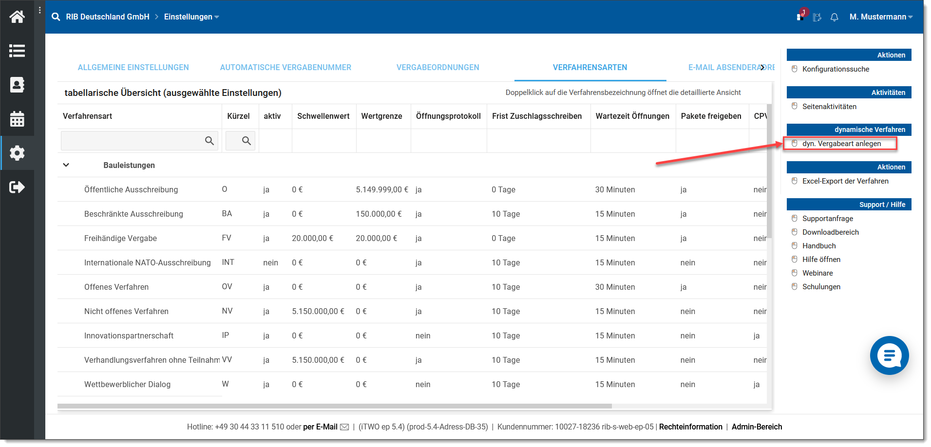The width and height of the screenshot is (931, 447).
Task: Click Excel-Export der Verfahren
Action: coord(845,181)
